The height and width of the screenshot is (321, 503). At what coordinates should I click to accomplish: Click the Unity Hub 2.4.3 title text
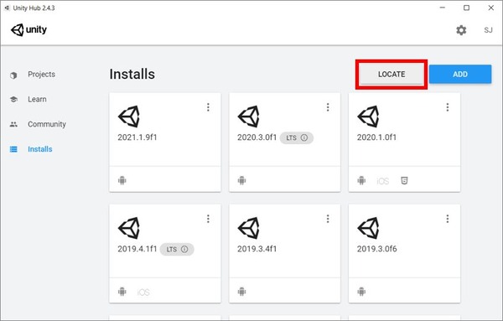(x=34, y=8)
